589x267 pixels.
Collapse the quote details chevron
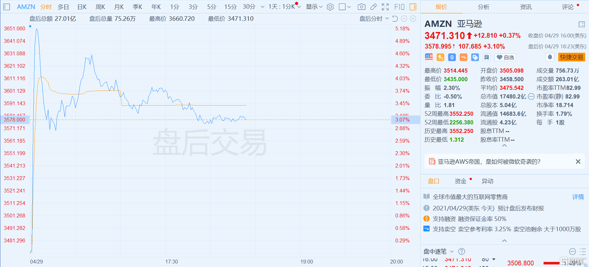point(504,146)
